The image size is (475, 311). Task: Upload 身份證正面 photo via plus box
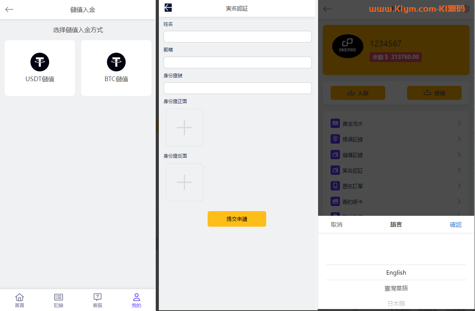185,128
